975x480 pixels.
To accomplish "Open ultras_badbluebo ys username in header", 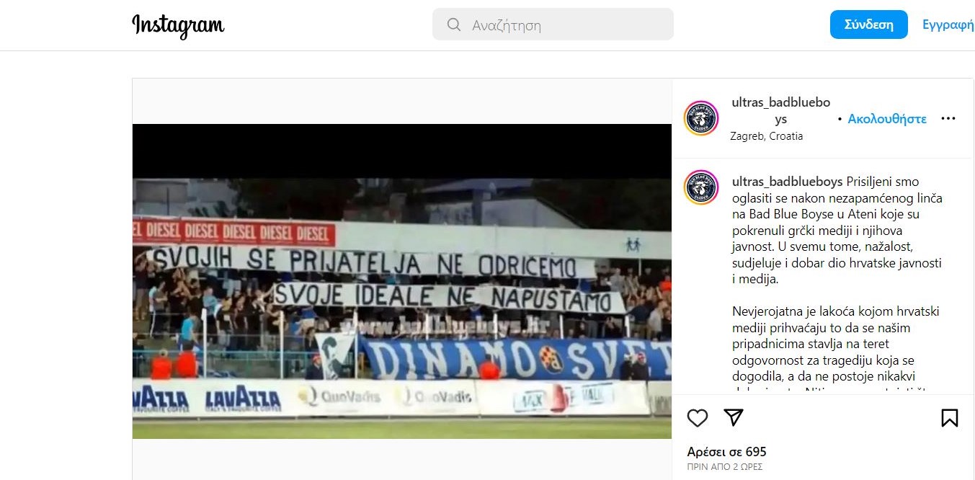I will tap(780, 111).
